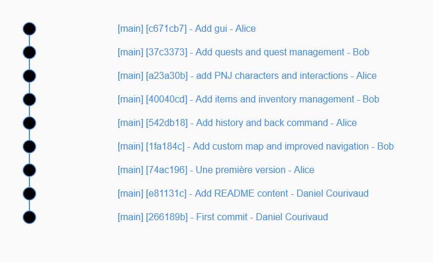Click the commit node for c671cb7
This screenshot has width=433, height=262.
pyautogui.click(x=29, y=29)
